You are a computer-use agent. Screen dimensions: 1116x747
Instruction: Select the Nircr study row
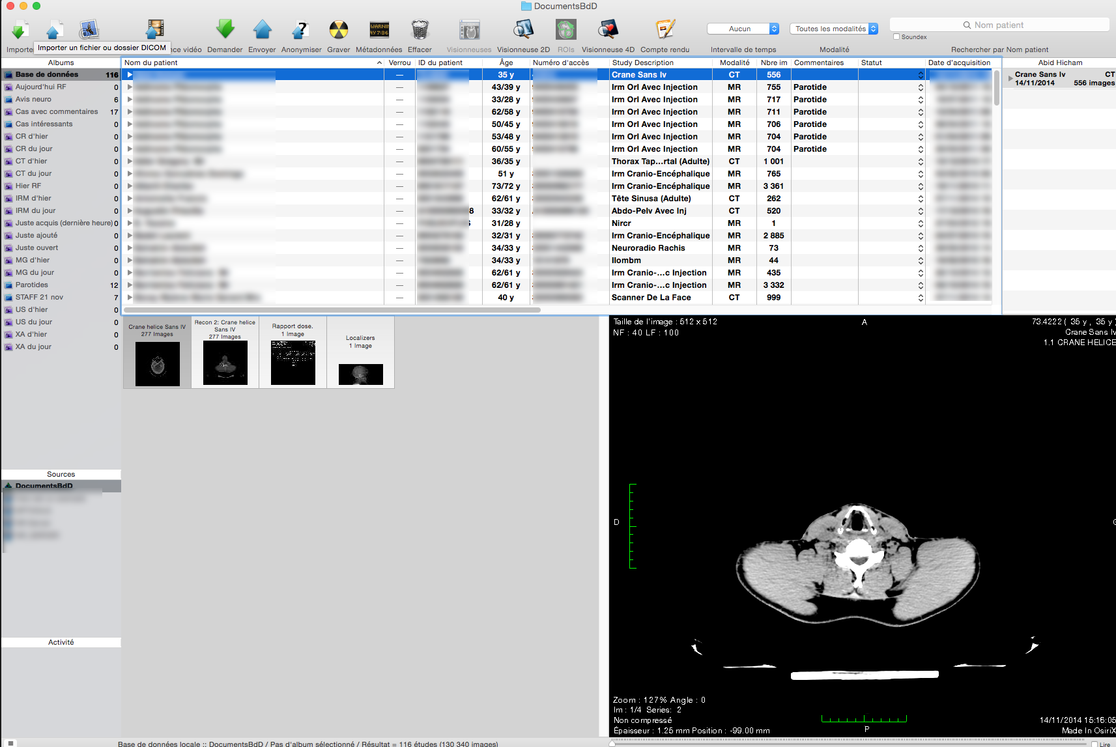coord(557,223)
